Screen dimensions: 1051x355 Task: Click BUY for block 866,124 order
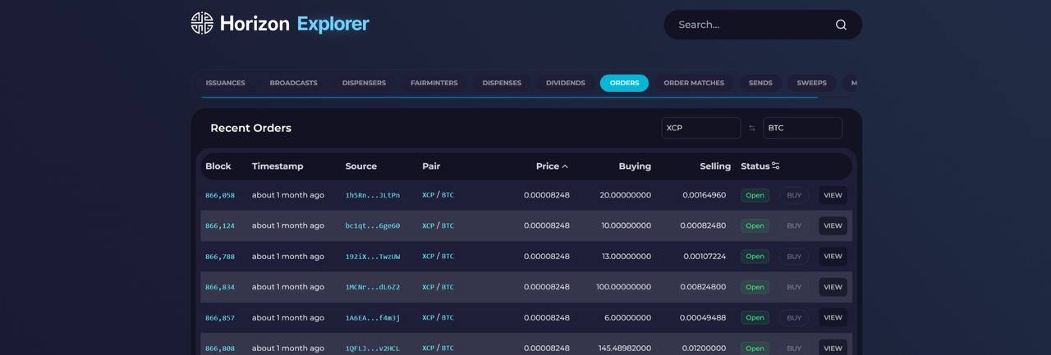click(x=794, y=225)
